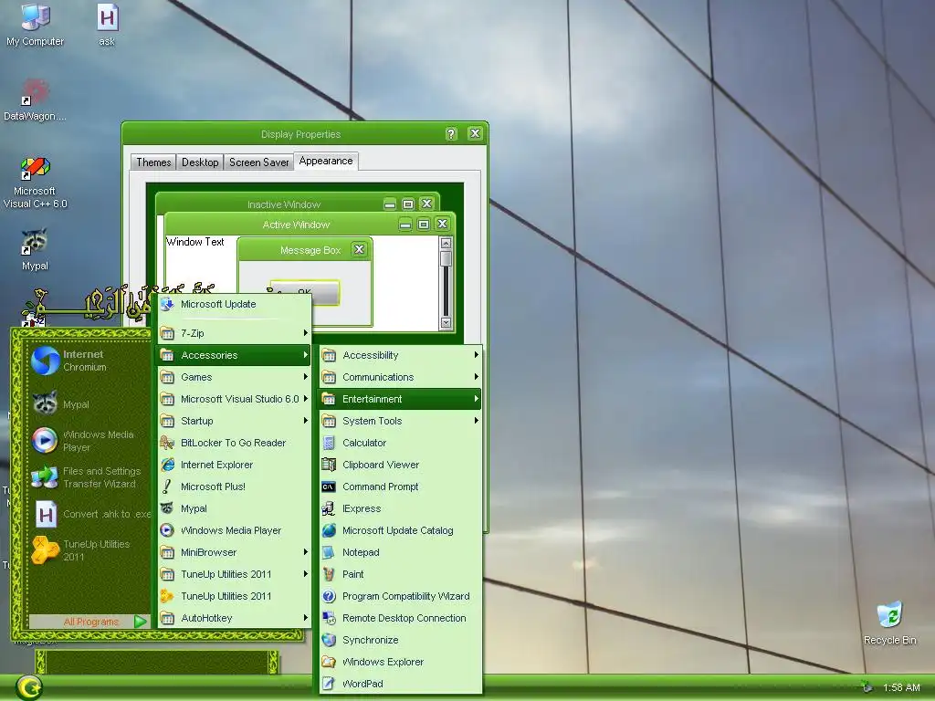This screenshot has height=701, width=935.
Task: Click Mypal in All Programs list
Action: 234,508
